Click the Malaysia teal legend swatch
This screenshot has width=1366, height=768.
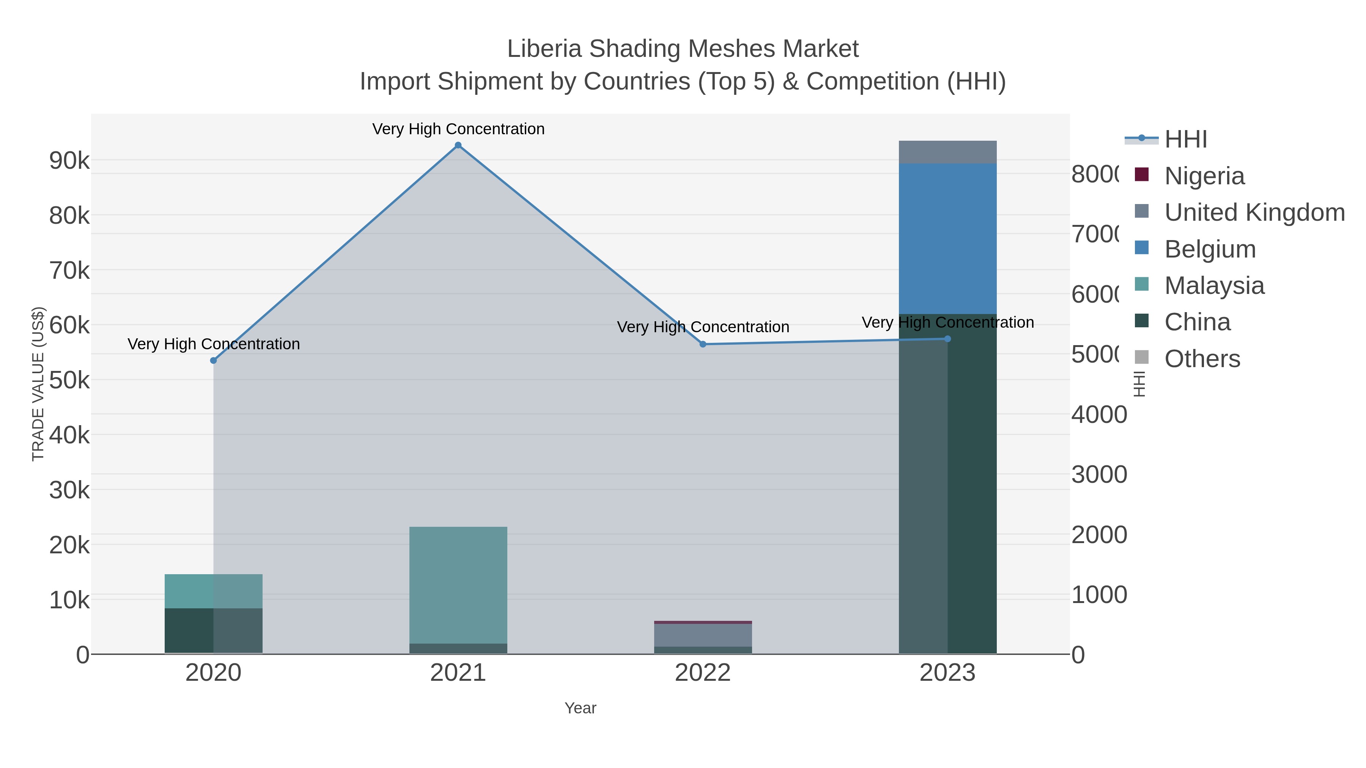(1142, 284)
